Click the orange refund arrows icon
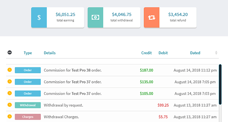The width and height of the screenshot is (228, 122). tap(152, 17)
